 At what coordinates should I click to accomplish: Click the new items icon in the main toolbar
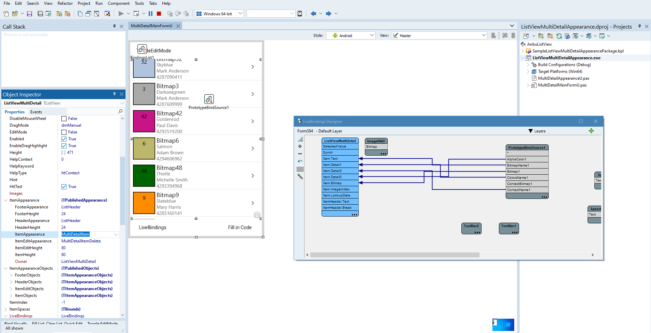pyautogui.click(x=6, y=14)
